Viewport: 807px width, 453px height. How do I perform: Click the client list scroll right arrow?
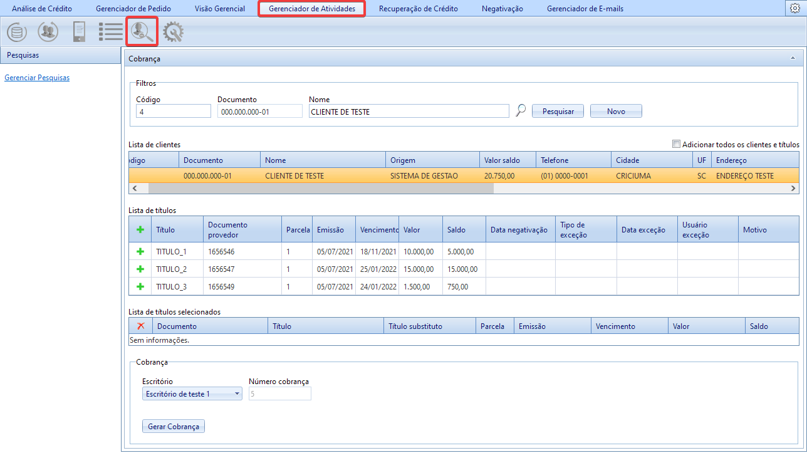coord(794,188)
